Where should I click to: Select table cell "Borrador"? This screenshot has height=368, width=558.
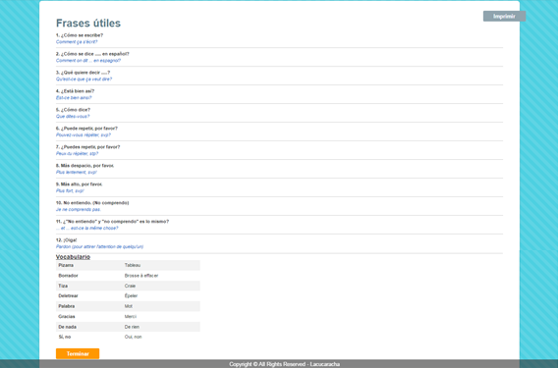tap(89, 276)
